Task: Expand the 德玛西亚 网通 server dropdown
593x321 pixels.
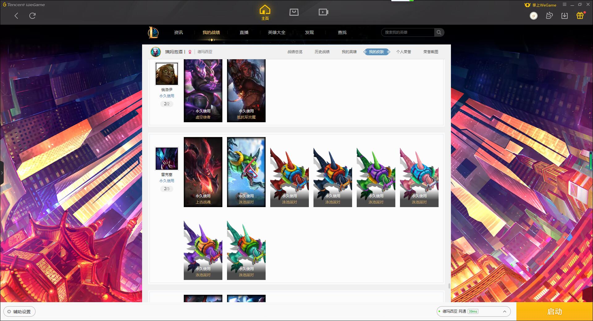Action: (473, 311)
